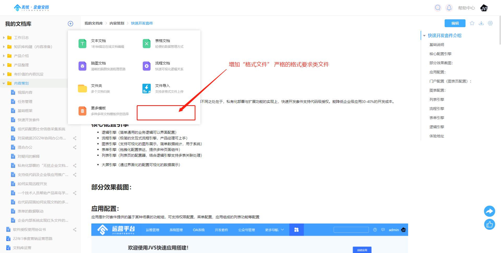Click share icon beside 私有化部署的 document

(x=75, y=166)
